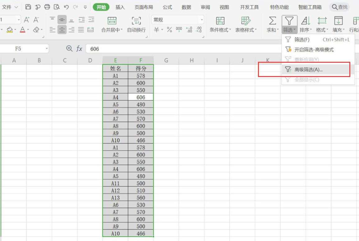Align text left horizontally

click(x=53, y=30)
